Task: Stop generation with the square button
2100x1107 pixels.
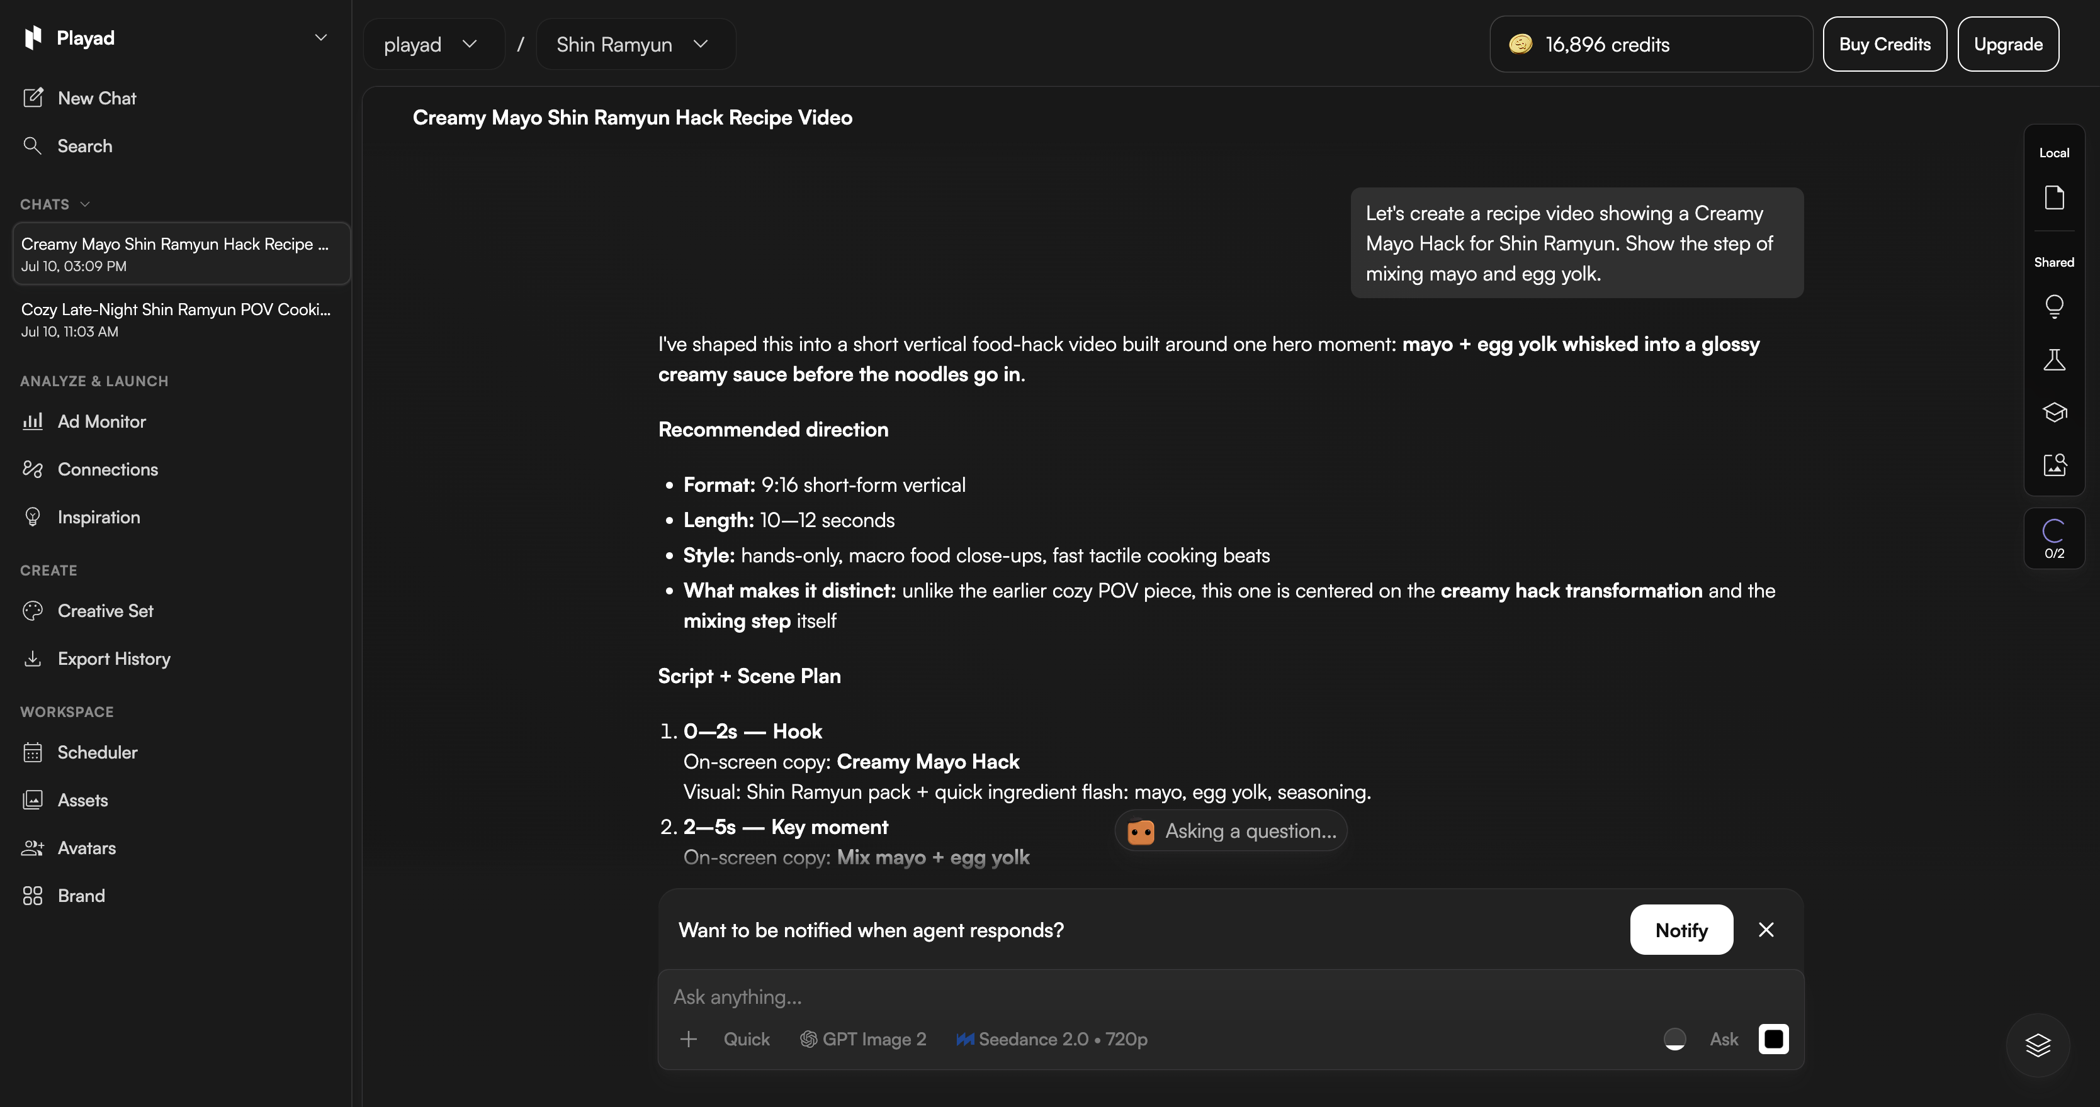Action: tap(1773, 1040)
